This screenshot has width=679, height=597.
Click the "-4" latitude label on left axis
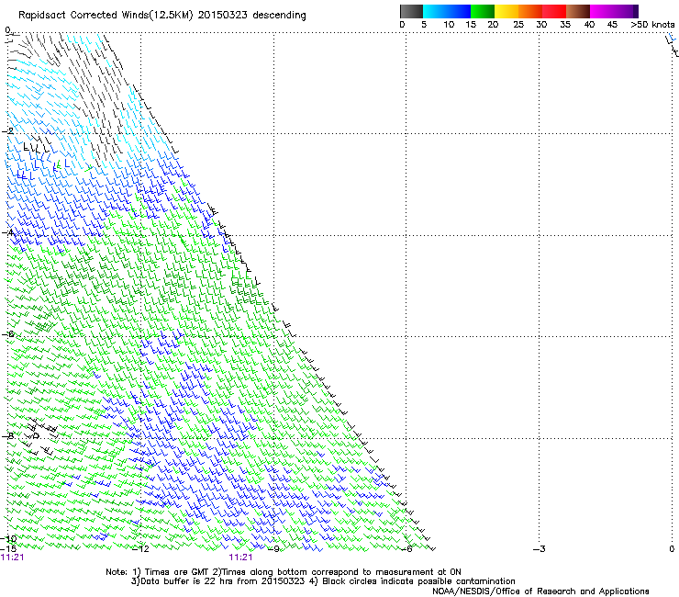click(7, 232)
